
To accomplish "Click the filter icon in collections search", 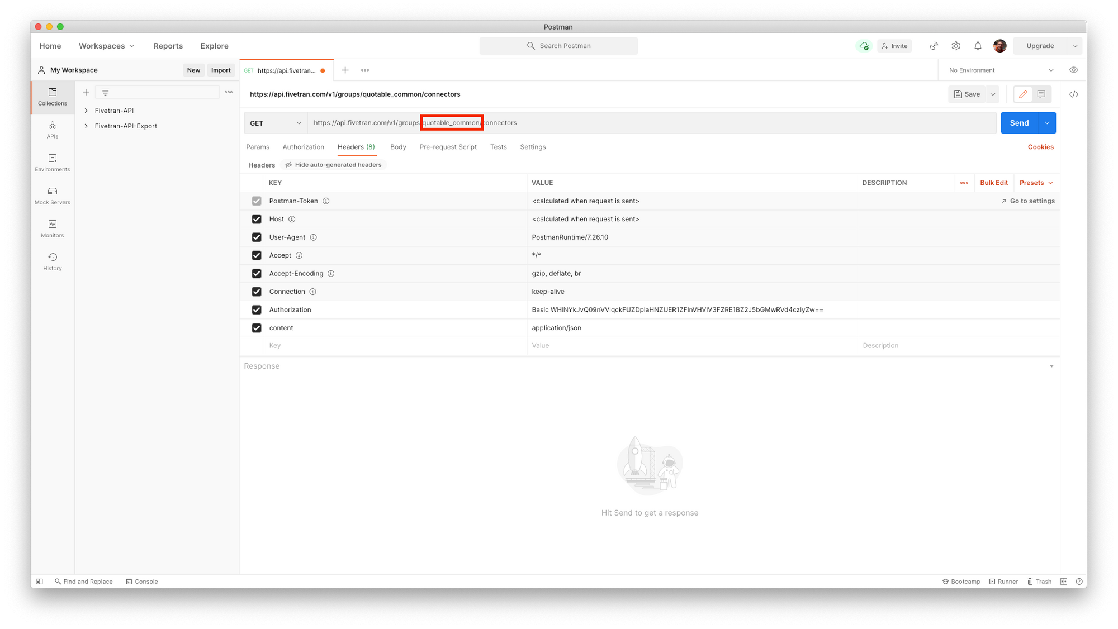I will (x=105, y=92).
